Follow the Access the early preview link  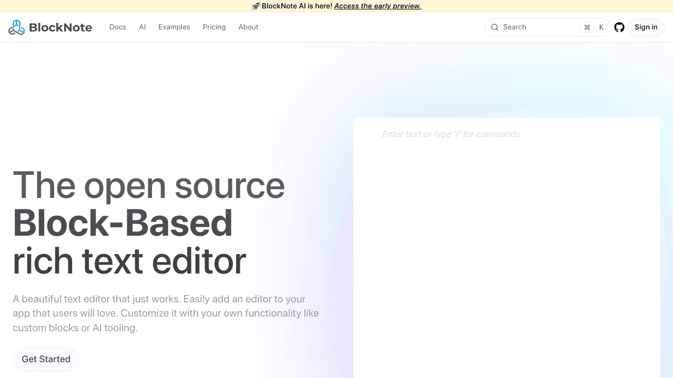(x=378, y=6)
